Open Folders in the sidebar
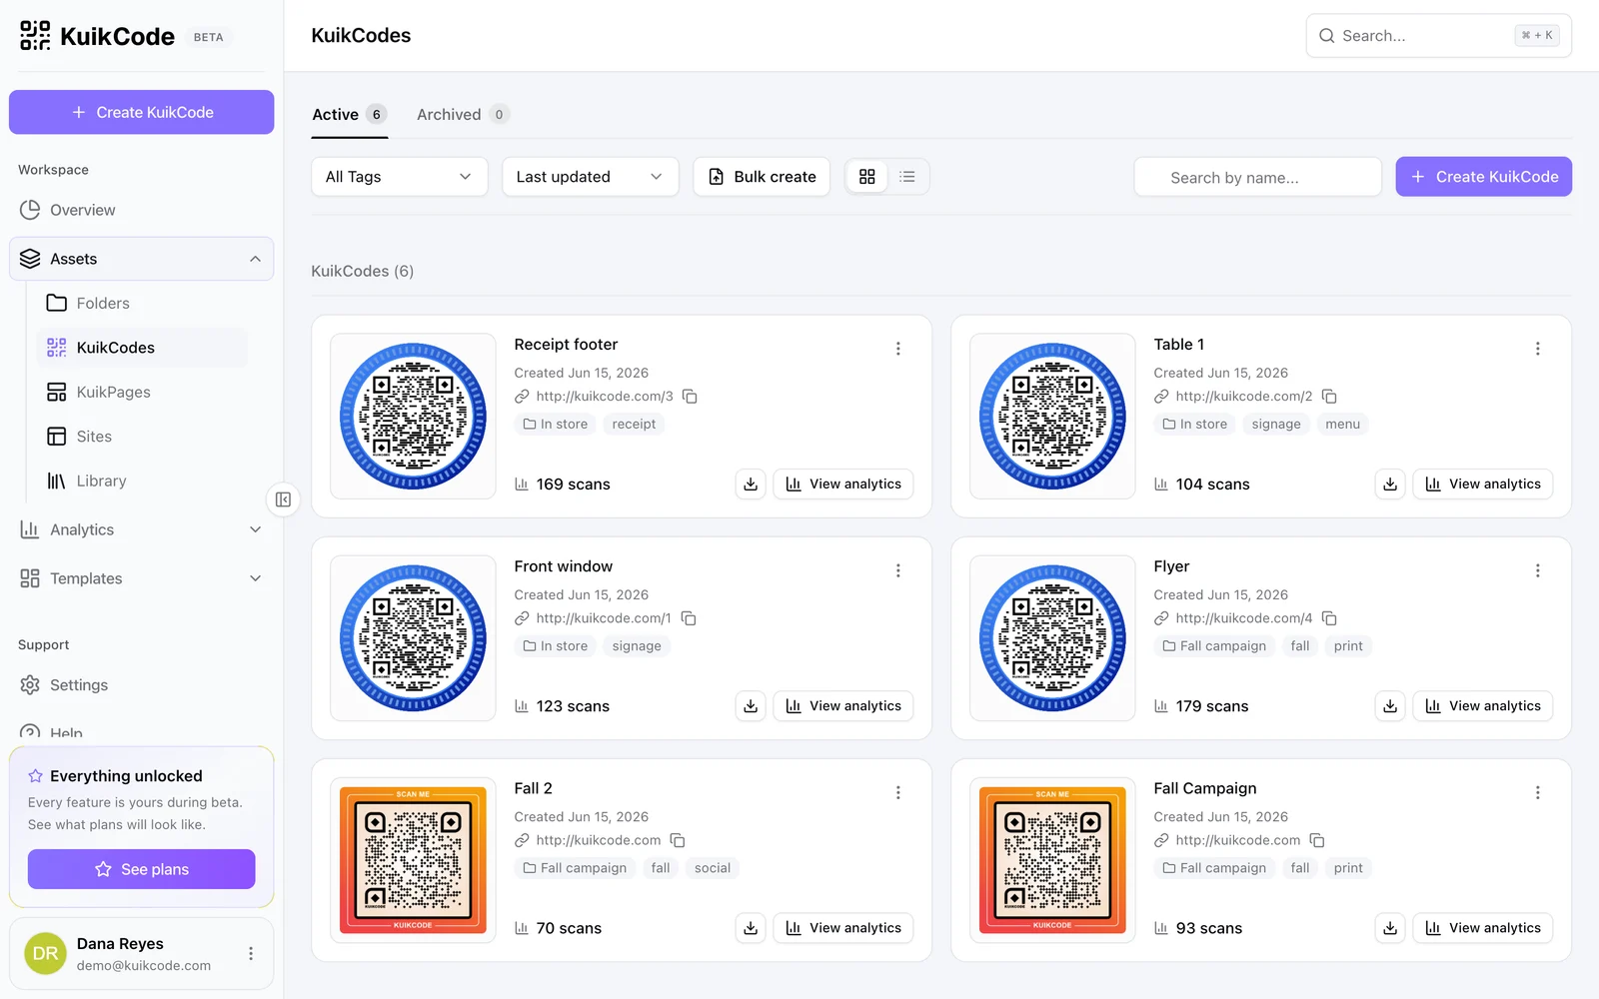The width and height of the screenshot is (1599, 999). (x=142, y=303)
